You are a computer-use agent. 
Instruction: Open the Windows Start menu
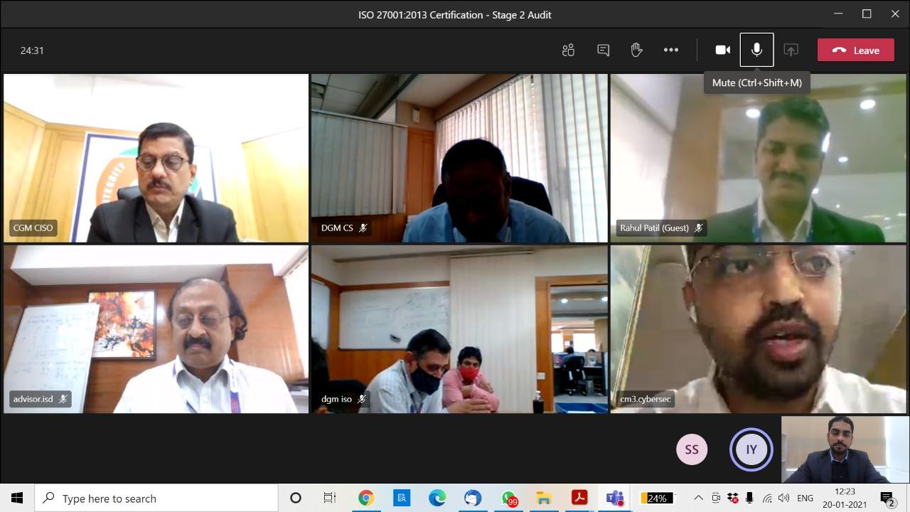[17, 498]
